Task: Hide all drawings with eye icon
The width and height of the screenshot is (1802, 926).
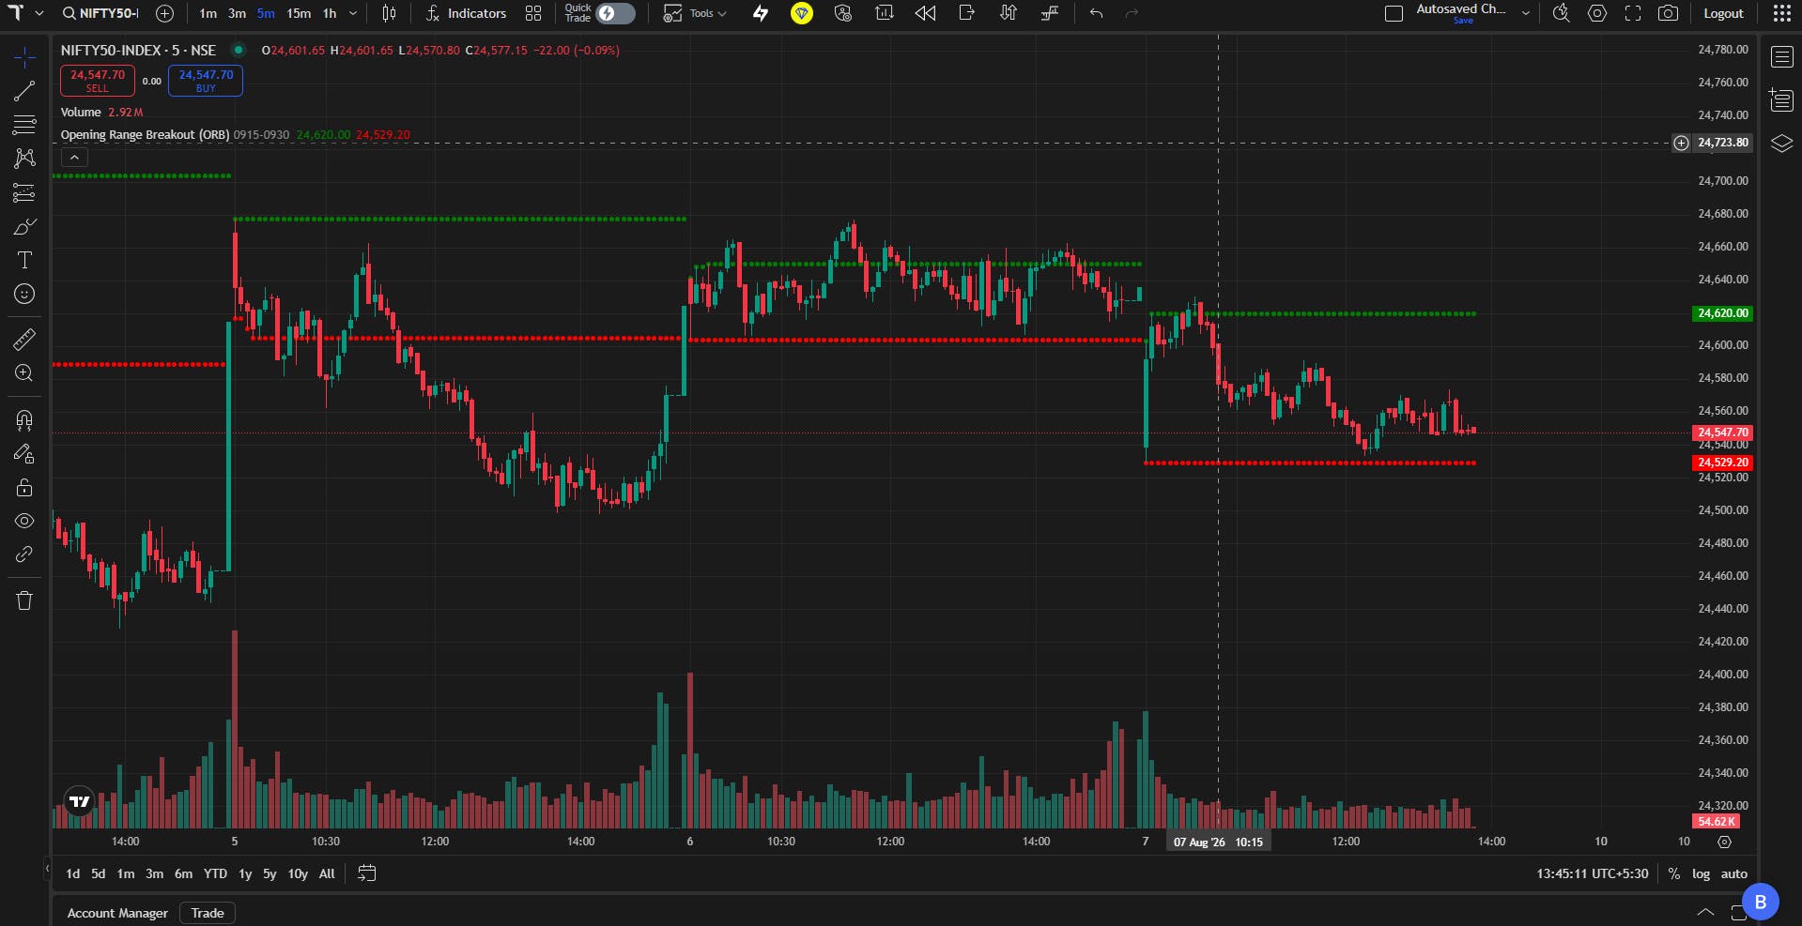Action: tap(24, 521)
